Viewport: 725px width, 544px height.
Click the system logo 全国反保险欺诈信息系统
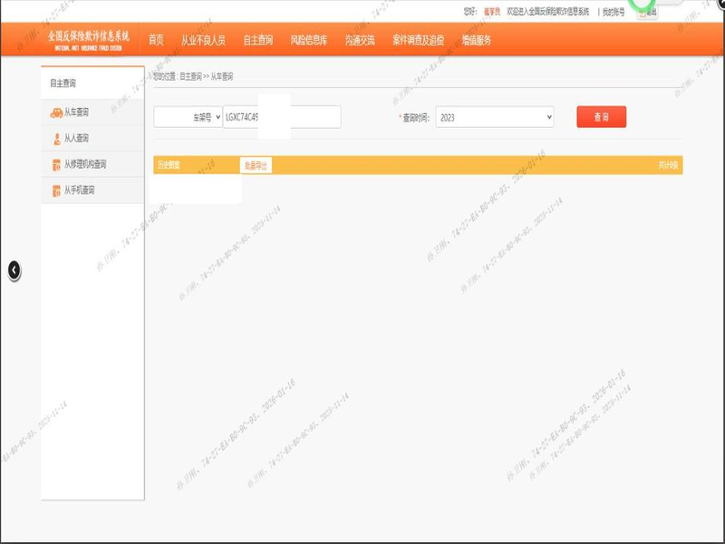(89, 39)
